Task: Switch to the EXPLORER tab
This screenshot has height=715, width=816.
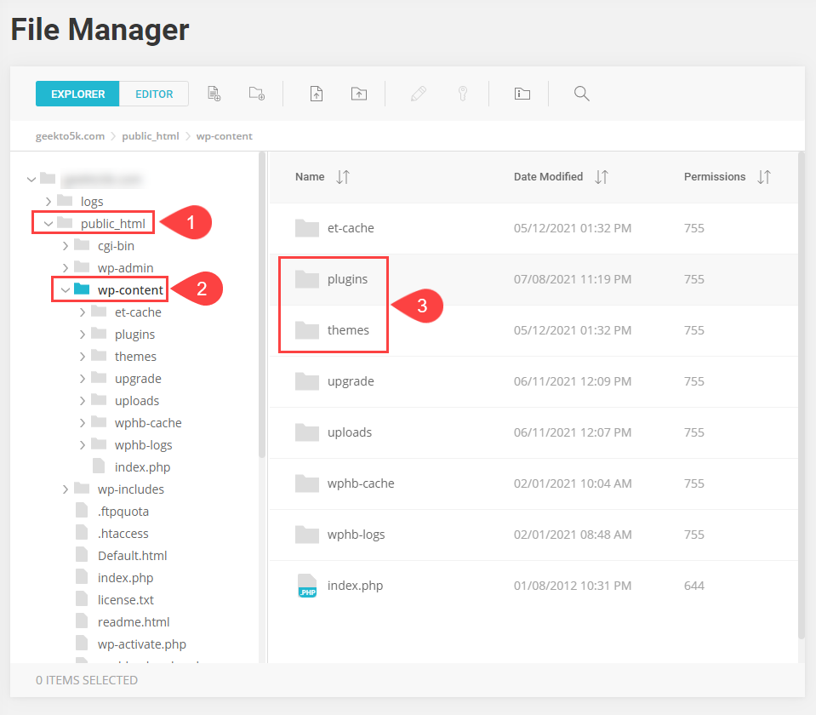Action: (x=77, y=94)
